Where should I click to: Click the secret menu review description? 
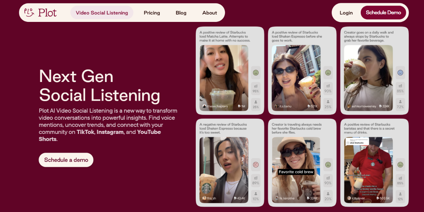(369, 128)
